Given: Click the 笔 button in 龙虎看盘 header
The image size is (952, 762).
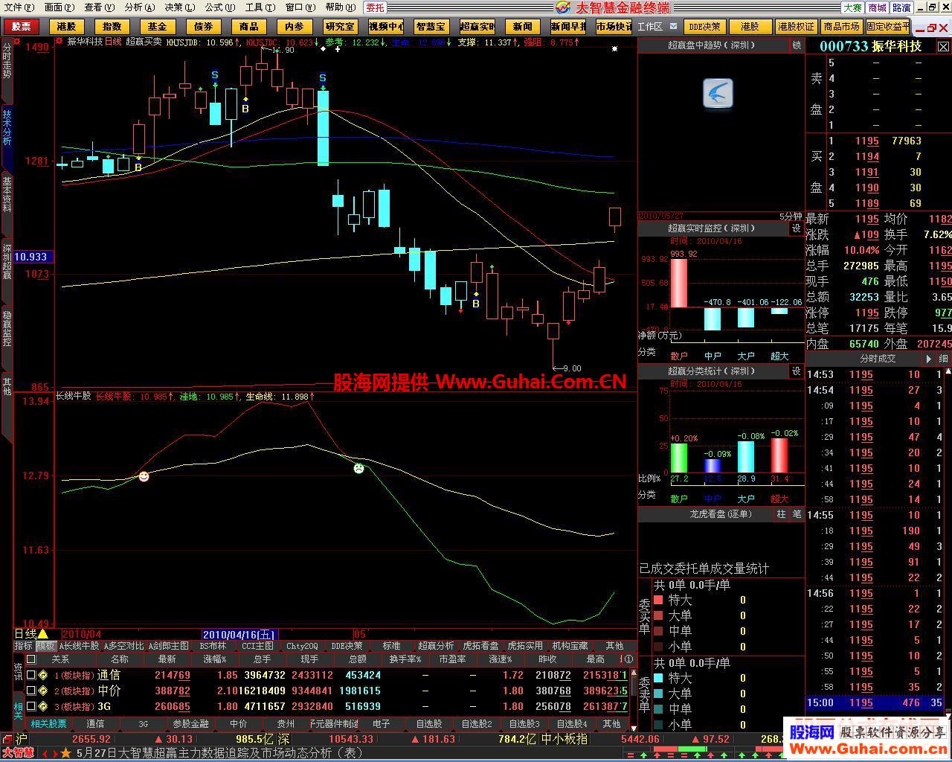Looking at the screenshot, I should click(797, 514).
